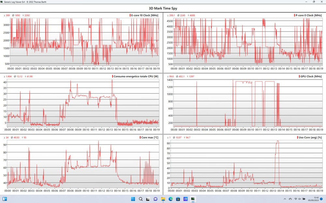326x203 pixels.
Task: Open the OneDrive cloud tray icon
Action: point(290,199)
